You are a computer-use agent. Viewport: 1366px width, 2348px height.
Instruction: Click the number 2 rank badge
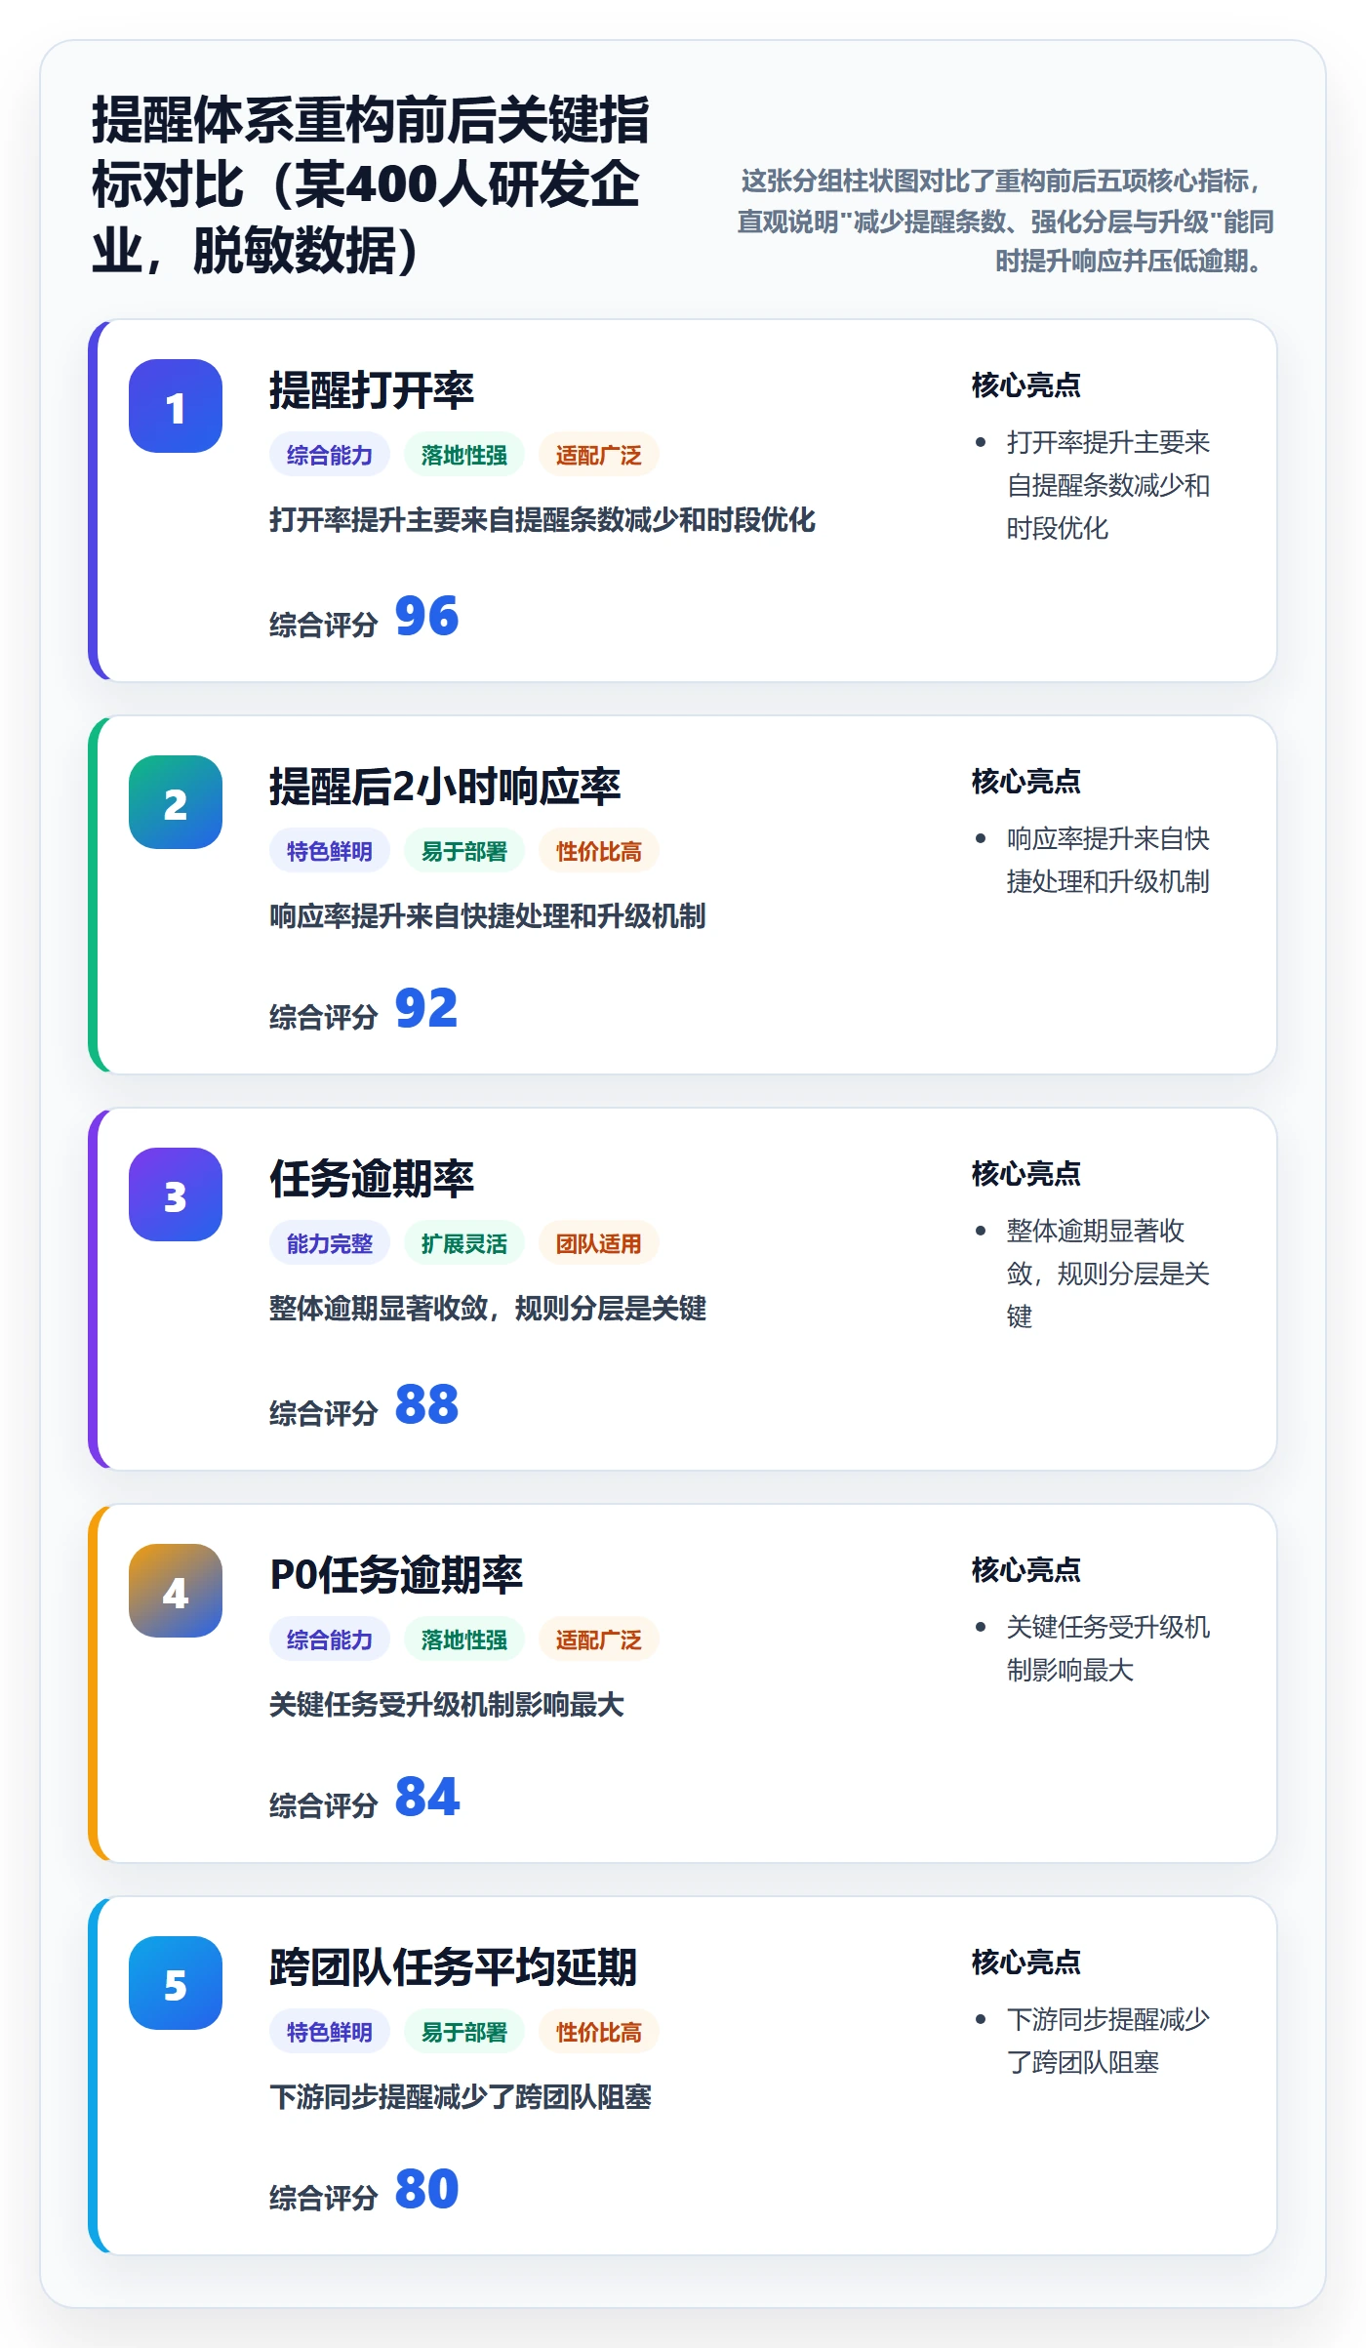176,802
